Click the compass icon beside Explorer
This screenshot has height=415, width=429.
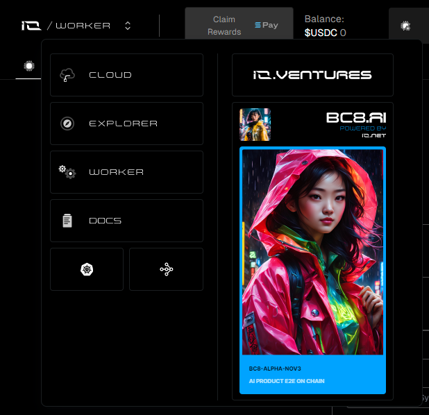point(67,124)
